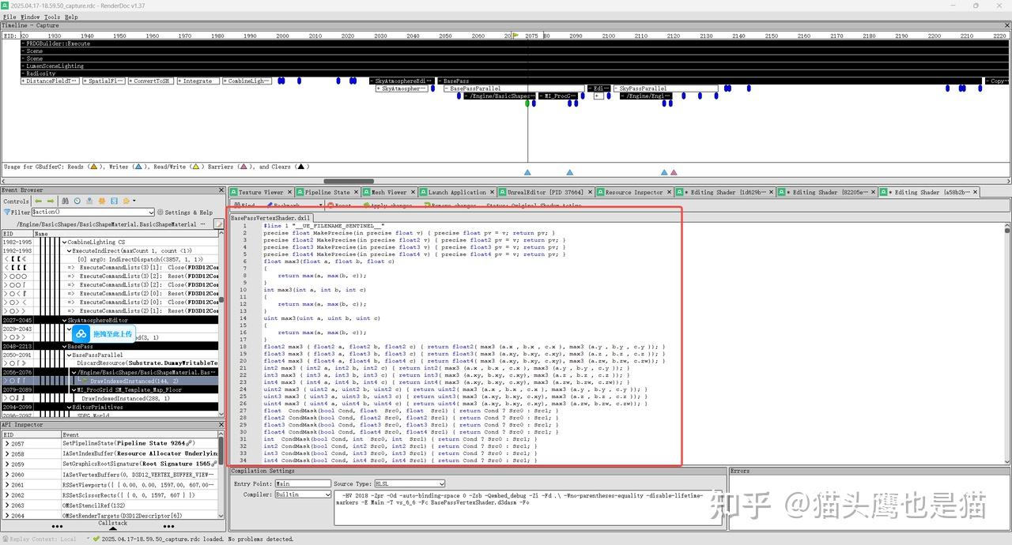The height and width of the screenshot is (545, 1012).
Task: Open the Source Type dropdown showing HLSL
Action: coord(409,483)
